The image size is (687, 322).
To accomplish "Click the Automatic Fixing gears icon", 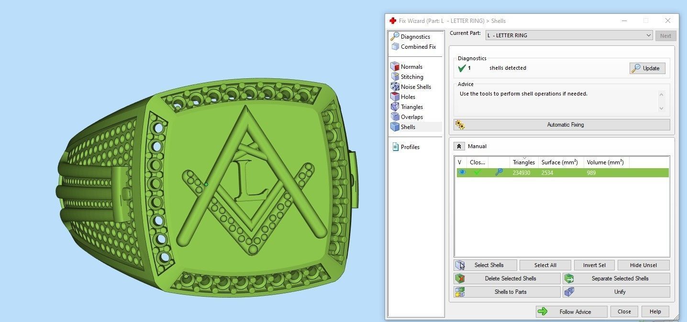I will 460,125.
